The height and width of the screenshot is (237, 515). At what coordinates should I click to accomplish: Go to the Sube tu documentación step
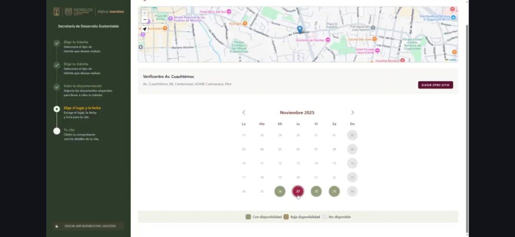point(82,86)
